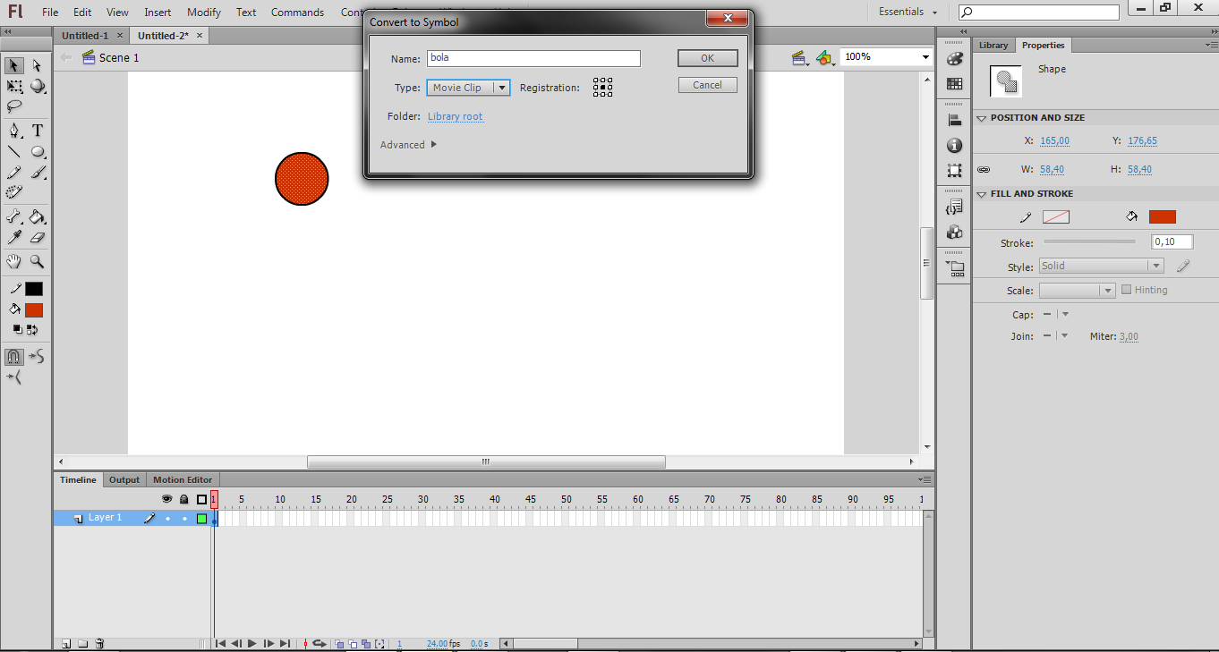Choose the Deco tool
This screenshot has height=652, width=1219.
tap(14, 192)
